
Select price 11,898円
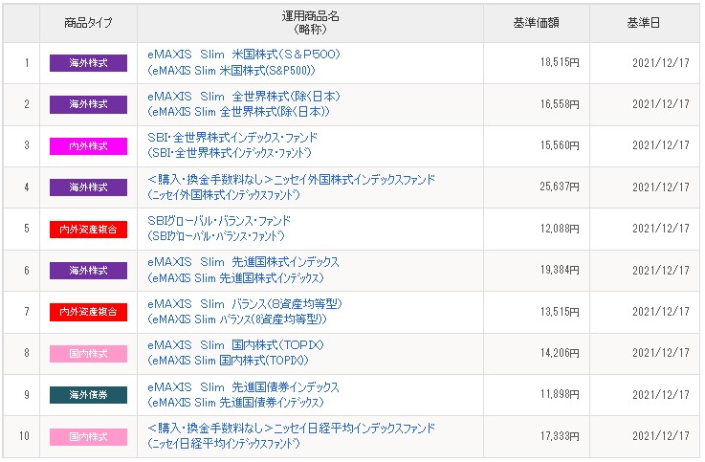click(560, 395)
